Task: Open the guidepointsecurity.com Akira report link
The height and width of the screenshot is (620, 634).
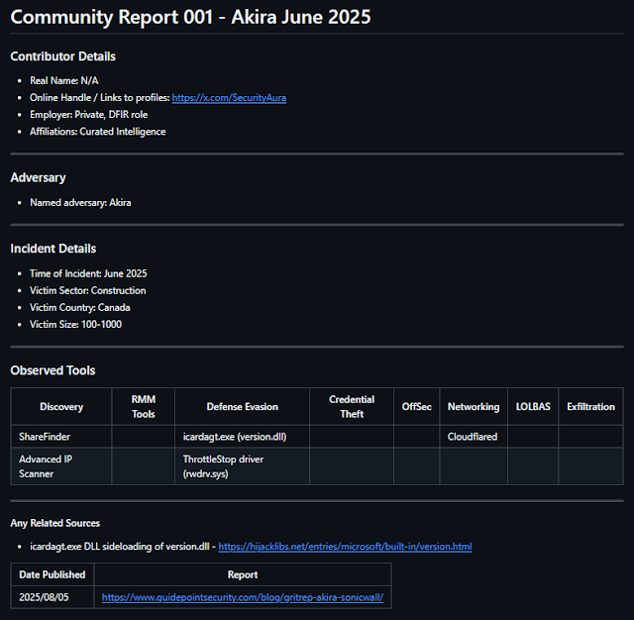Action: tap(242, 598)
